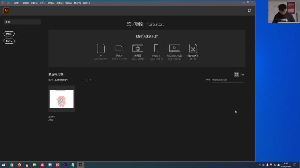Reverse the sort order arrow

click(90, 80)
